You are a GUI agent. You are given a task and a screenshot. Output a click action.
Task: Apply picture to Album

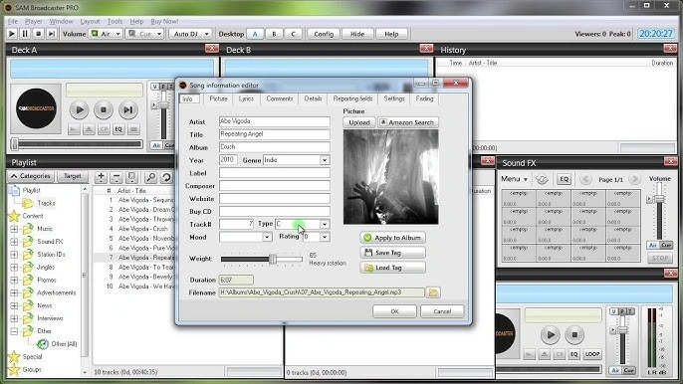click(x=393, y=238)
